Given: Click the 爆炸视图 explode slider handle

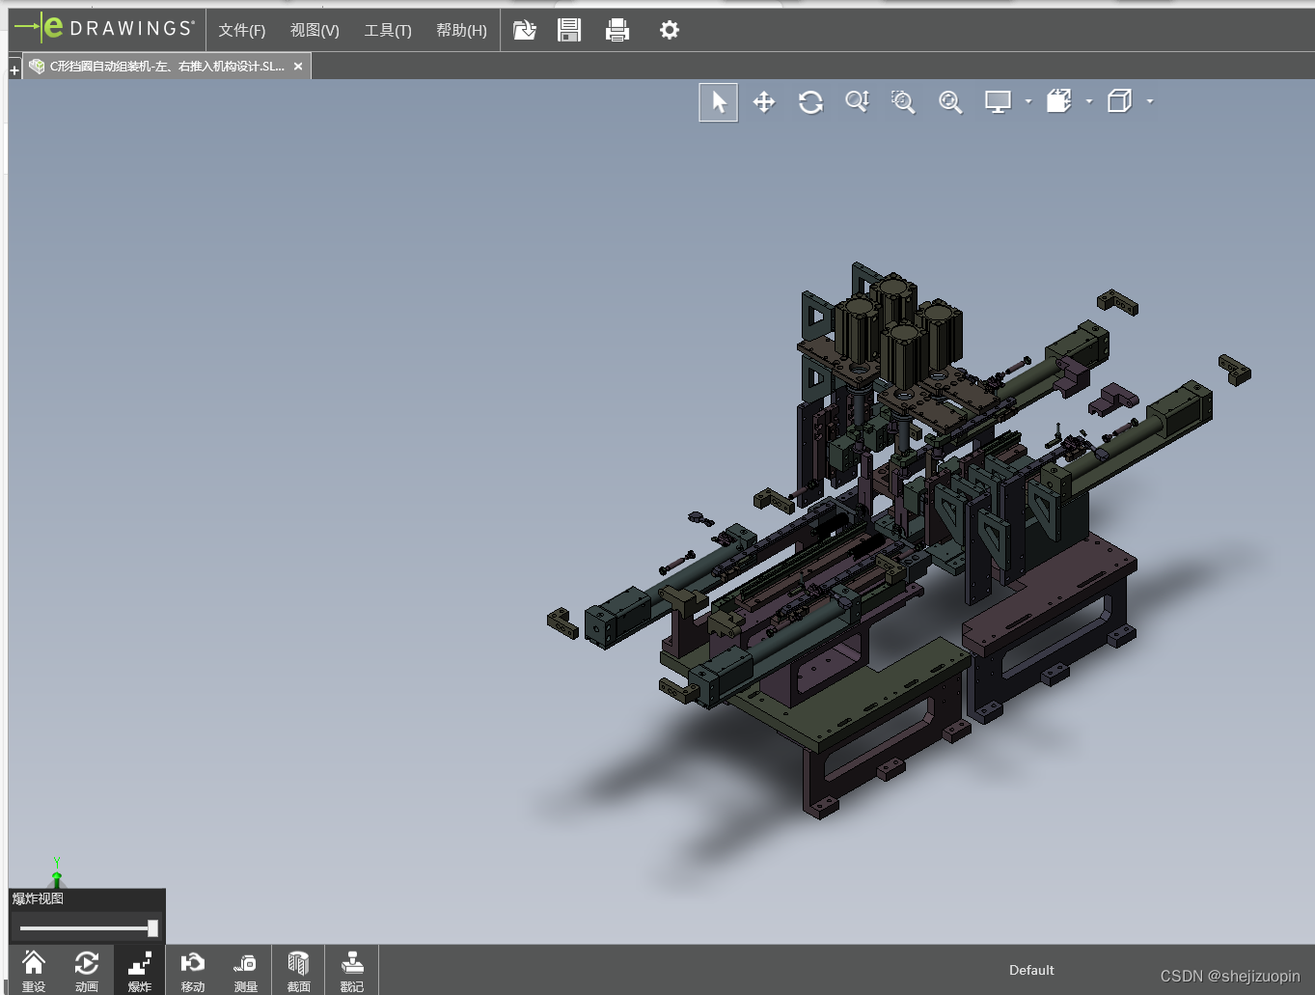Looking at the screenshot, I should [x=152, y=927].
